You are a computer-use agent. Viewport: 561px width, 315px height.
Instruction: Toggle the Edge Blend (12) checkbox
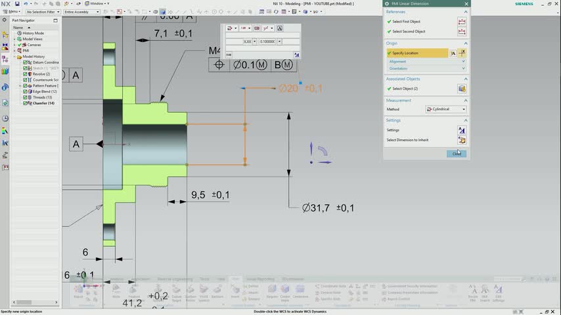(x=25, y=91)
